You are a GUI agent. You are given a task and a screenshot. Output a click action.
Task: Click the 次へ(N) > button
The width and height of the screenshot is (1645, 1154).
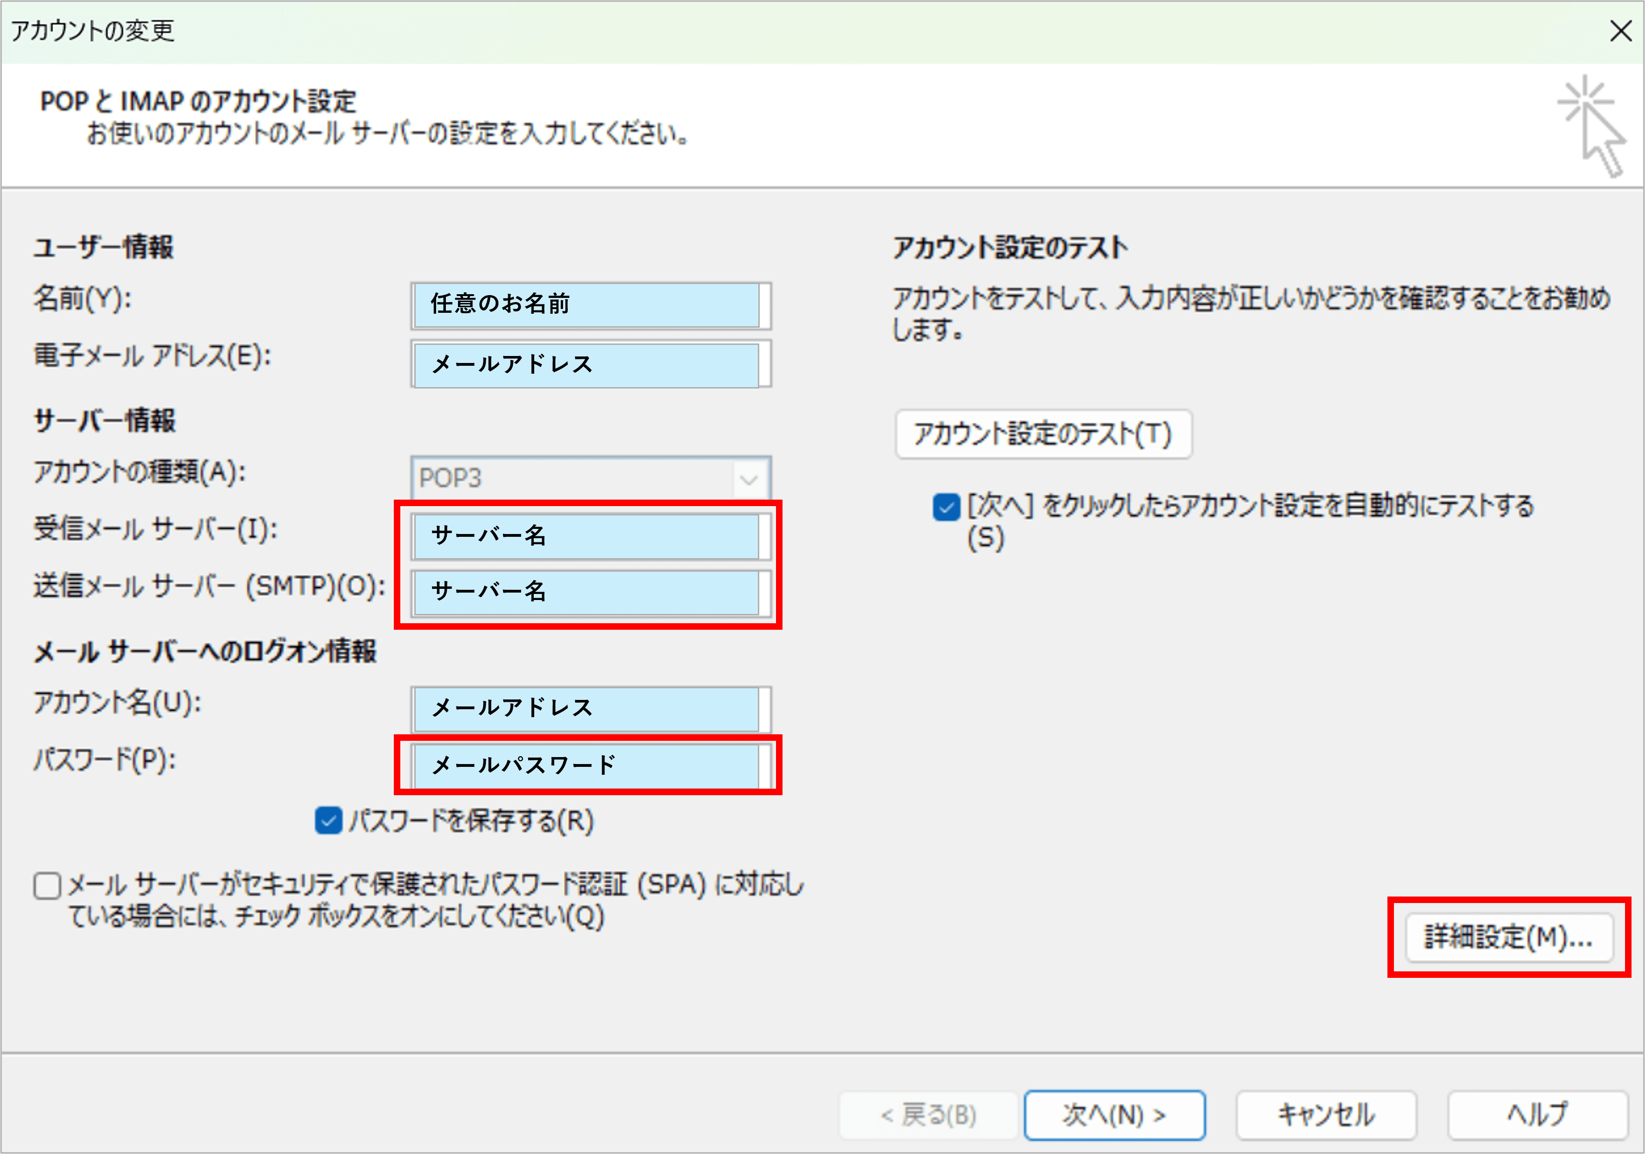pyautogui.click(x=1115, y=1114)
